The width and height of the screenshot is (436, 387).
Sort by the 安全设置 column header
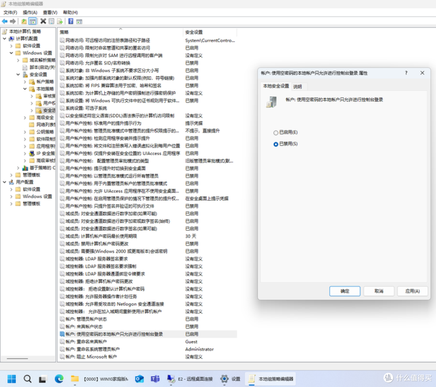[210, 32]
